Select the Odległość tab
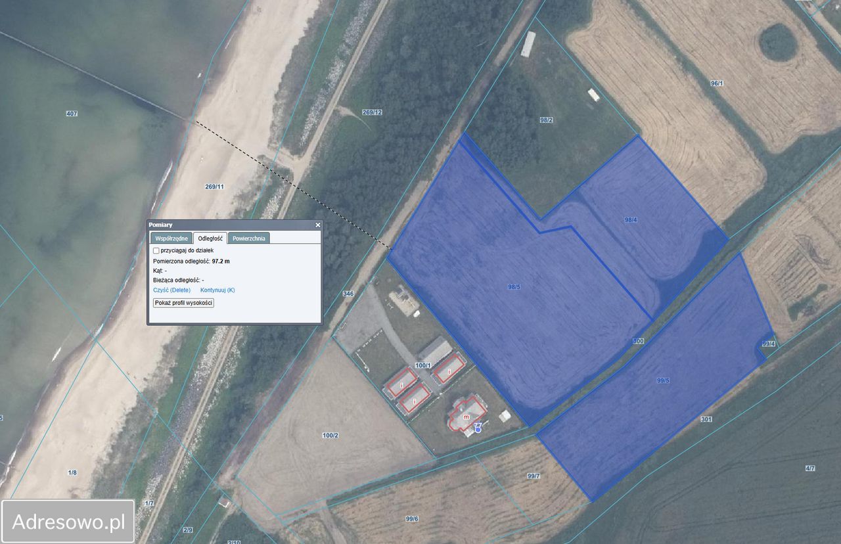 (210, 238)
